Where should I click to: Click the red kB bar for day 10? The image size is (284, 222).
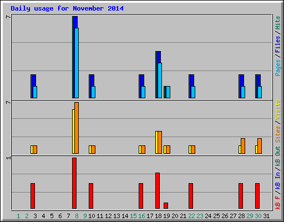[91, 196]
